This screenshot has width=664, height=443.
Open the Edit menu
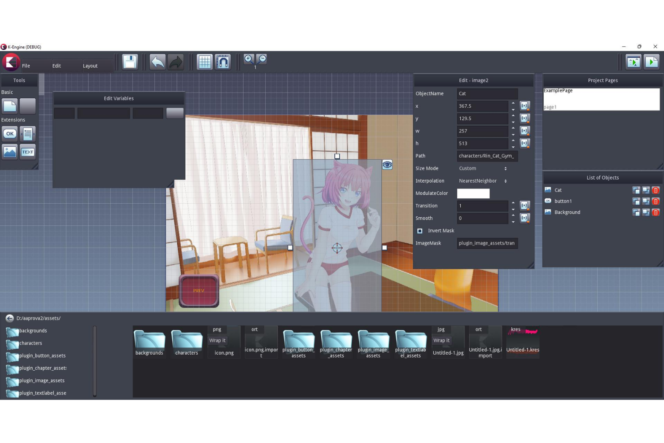[x=56, y=66]
